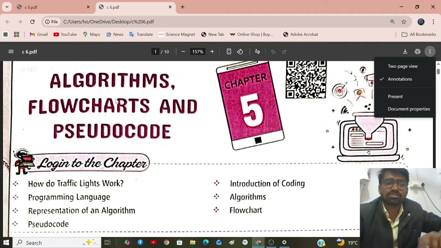Switch to the first c 6.pdf tab
This screenshot has width=441, height=248.
click(53, 7)
